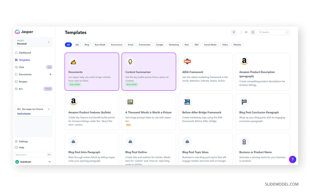Screen dimensions: 311x192
Task: Open Settings via the gear icon
Action: tap(16, 142)
